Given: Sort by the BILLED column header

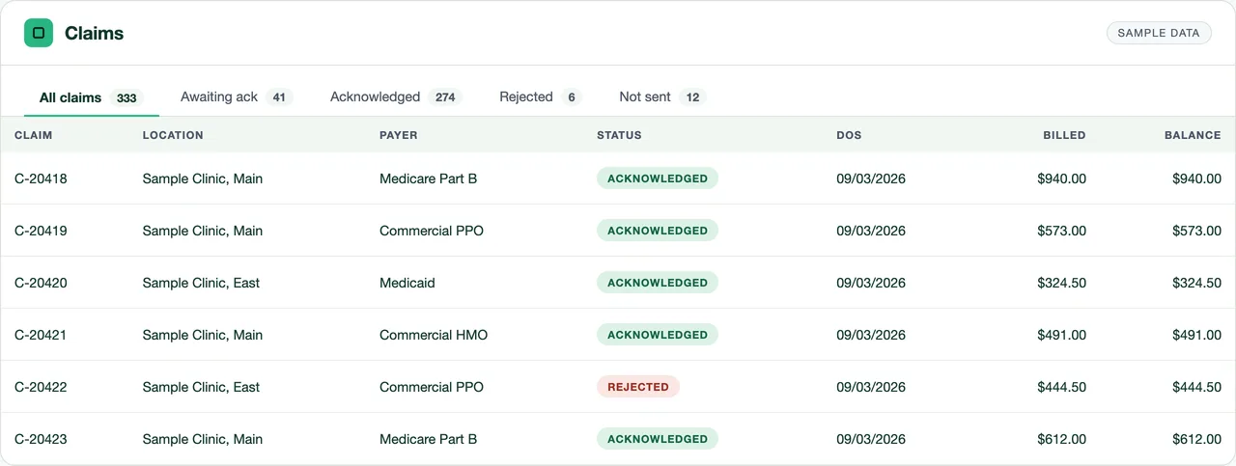Looking at the screenshot, I should (x=1064, y=135).
